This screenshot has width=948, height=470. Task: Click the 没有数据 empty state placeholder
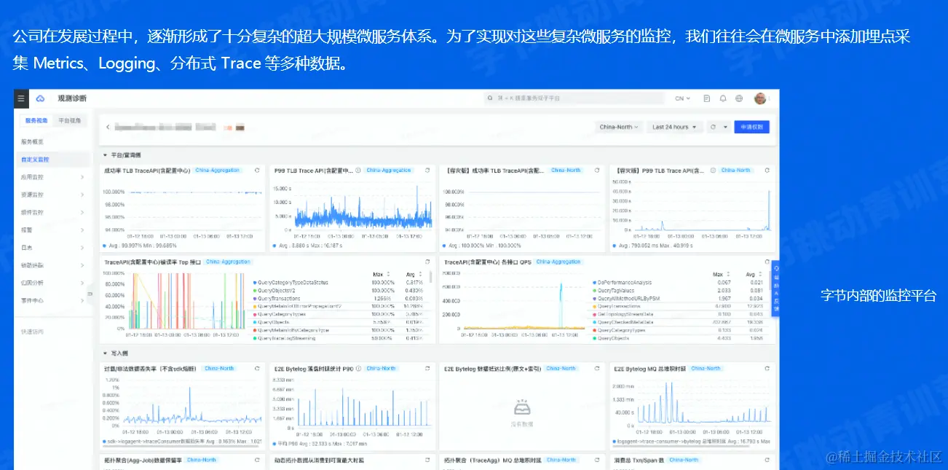(522, 412)
